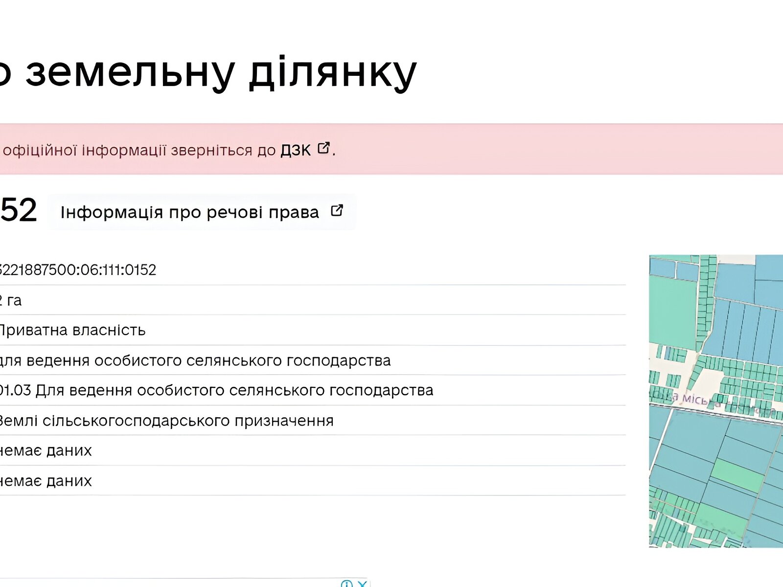Open the ДЗК link in the banner
This screenshot has width=783, height=587.
(296, 150)
